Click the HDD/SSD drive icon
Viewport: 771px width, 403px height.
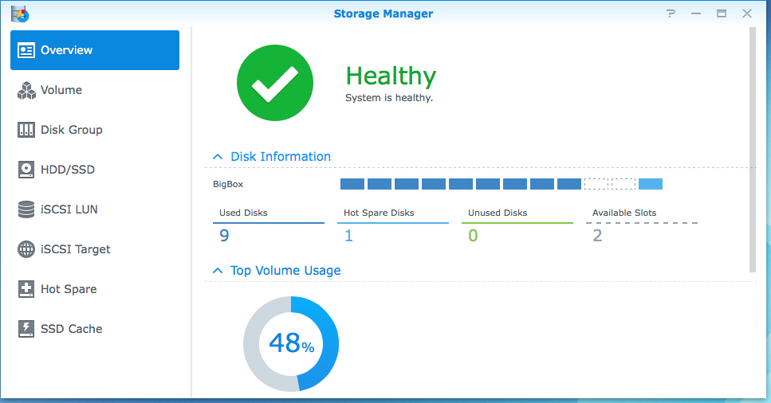pyautogui.click(x=26, y=170)
